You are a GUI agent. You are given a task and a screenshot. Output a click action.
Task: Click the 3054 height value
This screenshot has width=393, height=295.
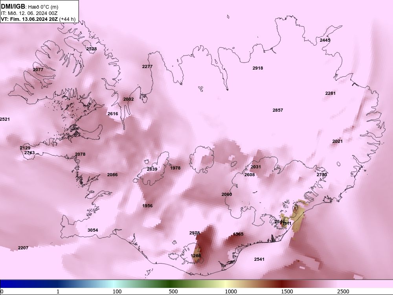pos(93,230)
